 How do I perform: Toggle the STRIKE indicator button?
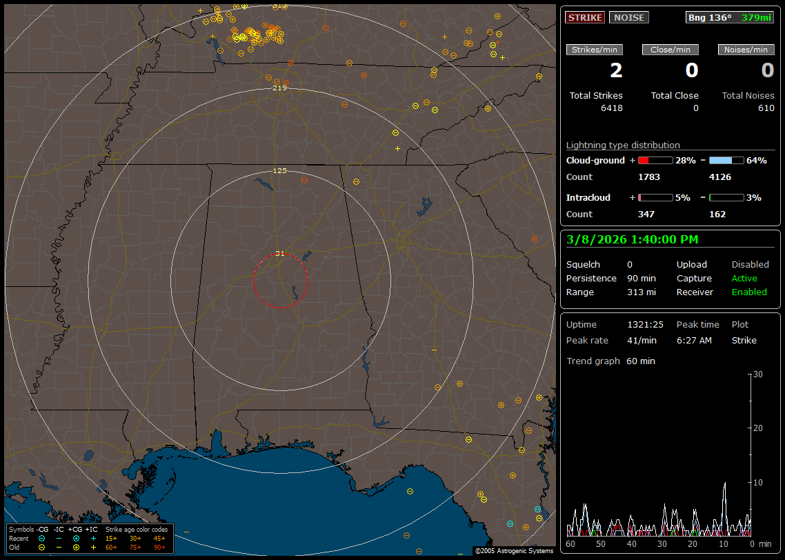pyautogui.click(x=585, y=18)
